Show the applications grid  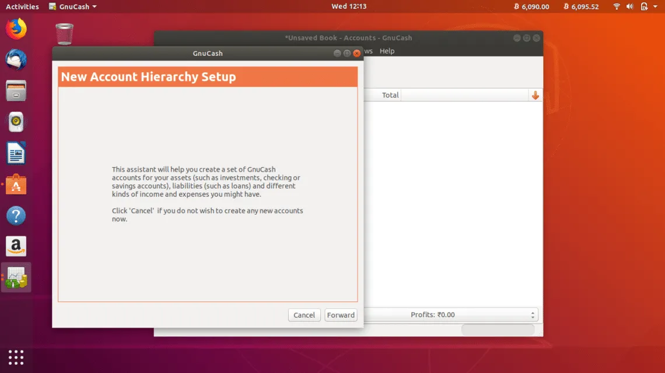16,357
